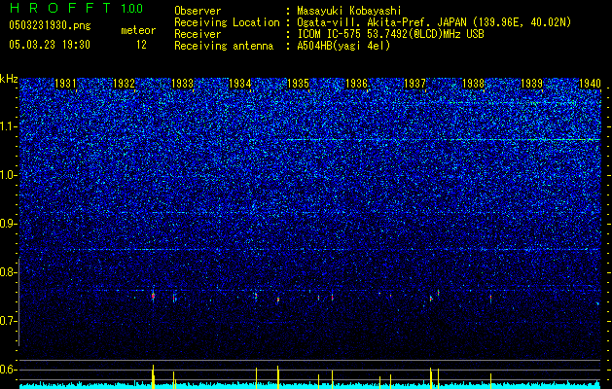Click the 1.1 kHz axis label

(x=7, y=126)
